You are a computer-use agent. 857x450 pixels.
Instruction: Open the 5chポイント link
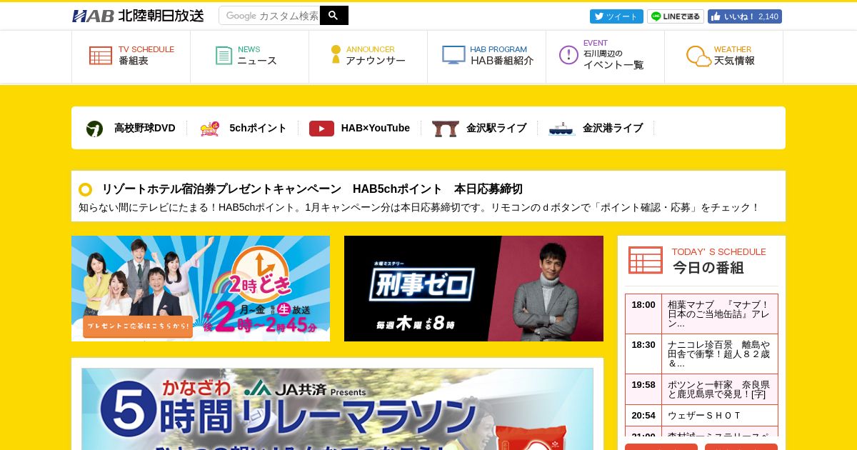258,128
